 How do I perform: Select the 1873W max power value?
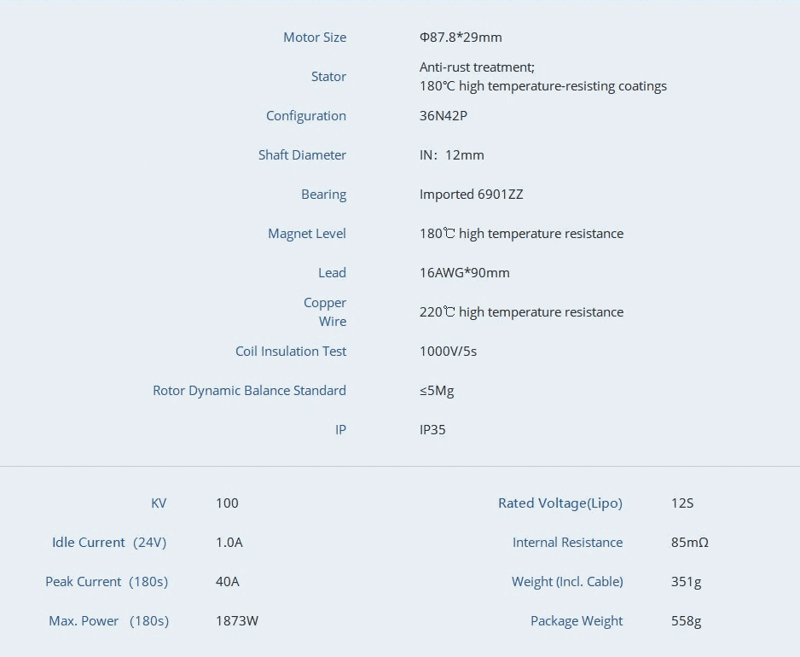click(x=237, y=621)
